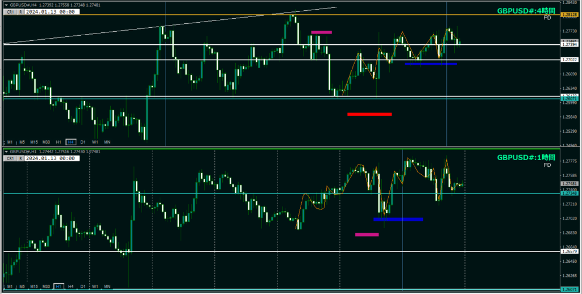
Task: Click the 1.26071 price label at the H1 chart bottom
Action: pyautogui.click(x=569, y=289)
